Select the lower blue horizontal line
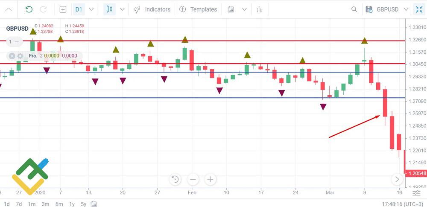 202,98
